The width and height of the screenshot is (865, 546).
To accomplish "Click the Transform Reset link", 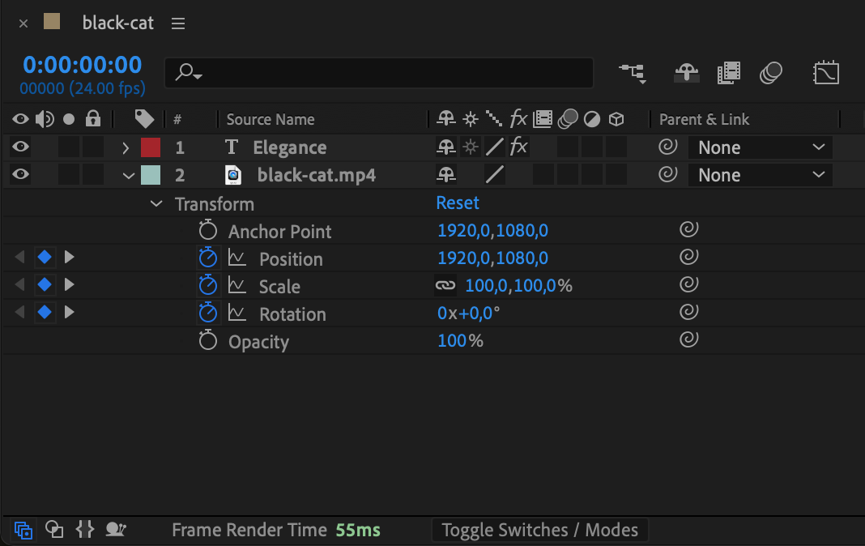I will (x=458, y=203).
